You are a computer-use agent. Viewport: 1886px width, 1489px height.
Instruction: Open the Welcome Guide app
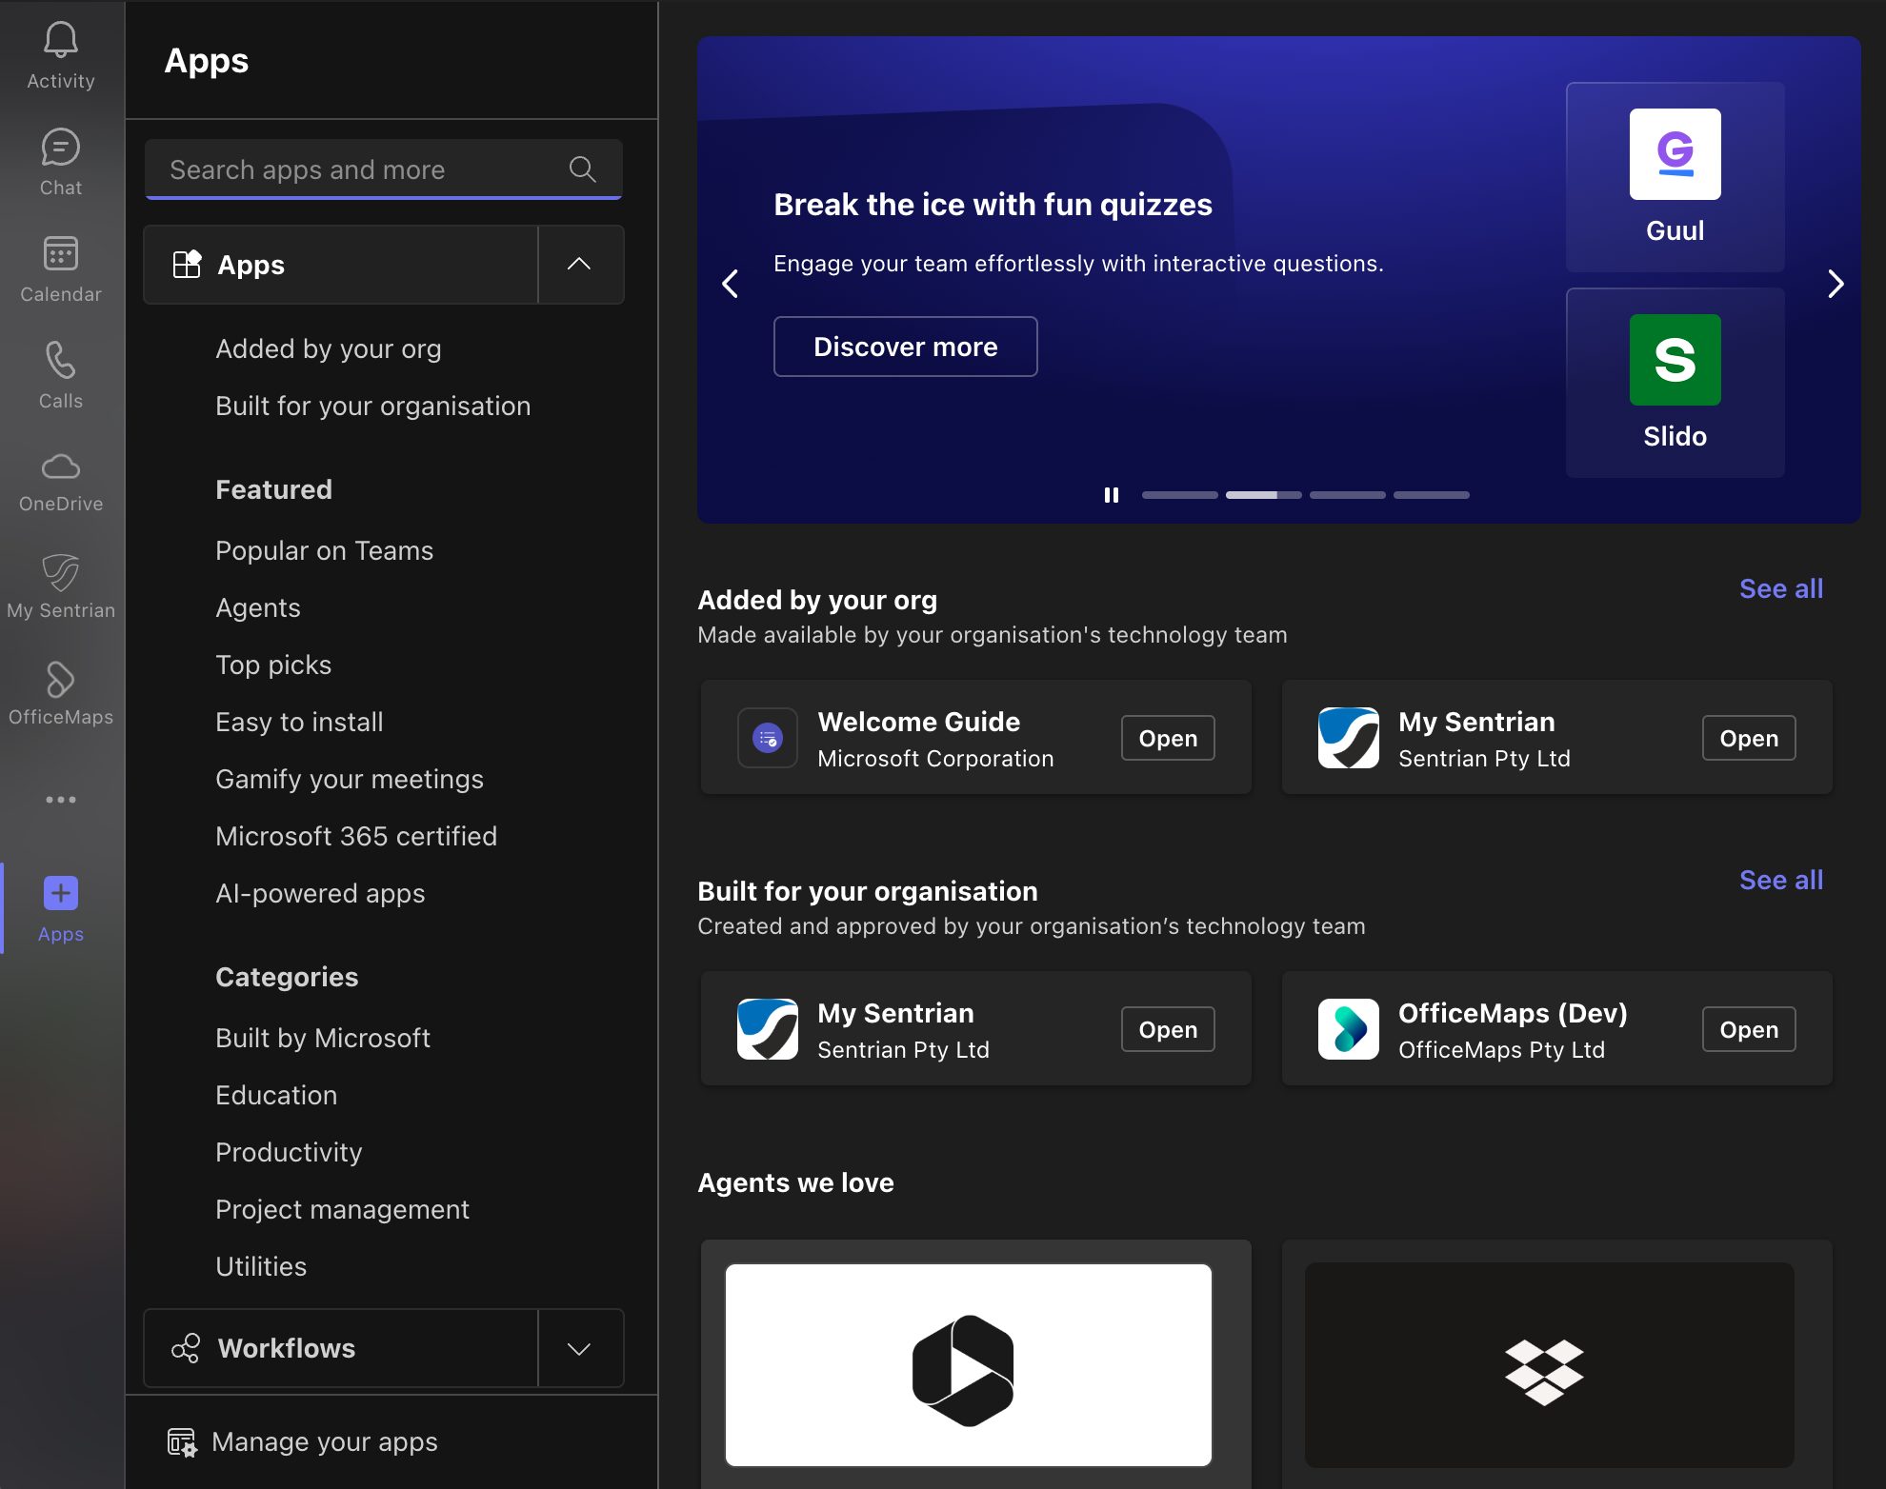[1168, 738]
